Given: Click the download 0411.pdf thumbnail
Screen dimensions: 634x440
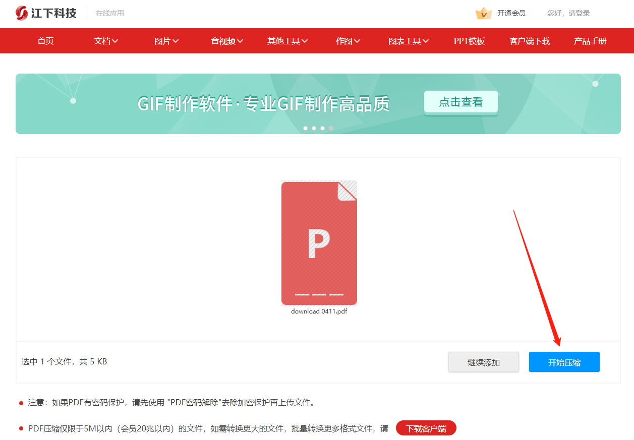Looking at the screenshot, I should [319, 311].
